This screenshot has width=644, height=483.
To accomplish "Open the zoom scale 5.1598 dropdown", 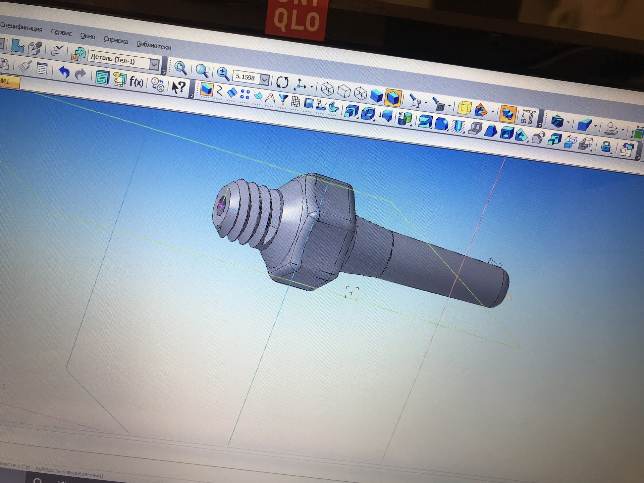I will pos(264,80).
